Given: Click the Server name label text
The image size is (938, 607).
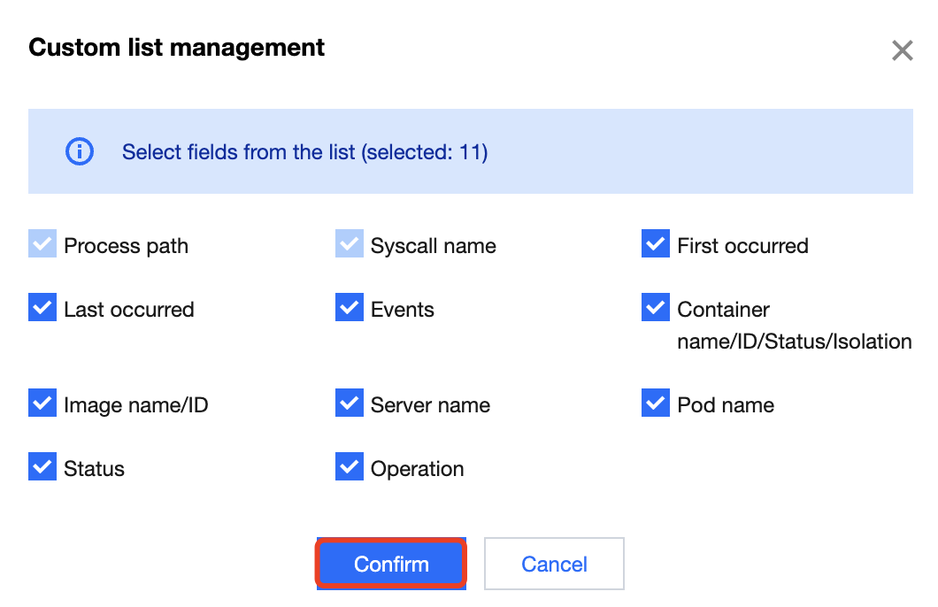Looking at the screenshot, I should 430,405.
